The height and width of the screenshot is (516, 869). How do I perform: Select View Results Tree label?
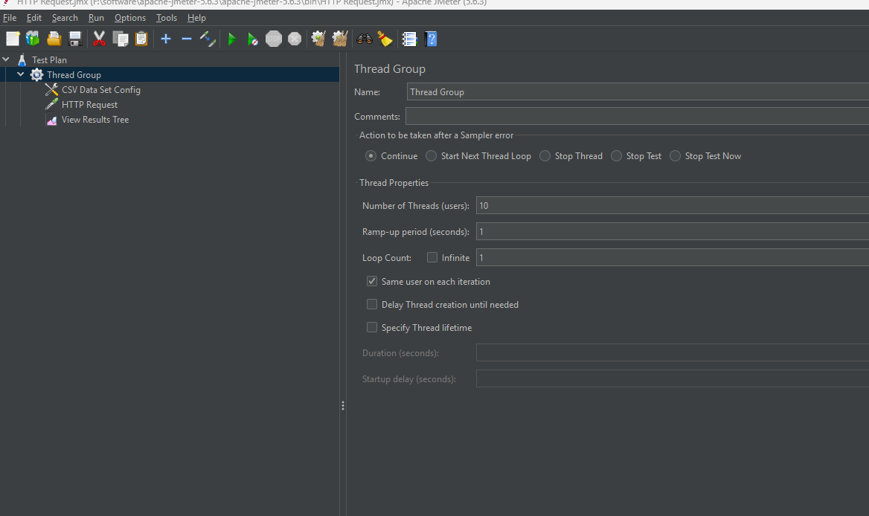(x=95, y=120)
